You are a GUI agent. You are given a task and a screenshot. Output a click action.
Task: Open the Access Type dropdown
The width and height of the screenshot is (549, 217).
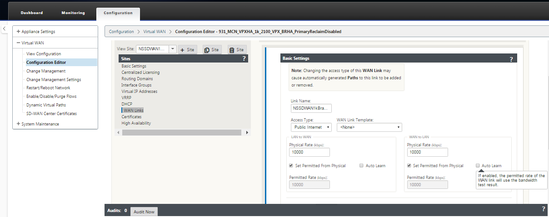(x=311, y=127)
